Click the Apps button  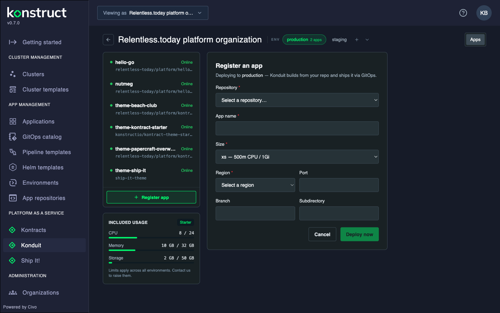click(x=475, y=40)
